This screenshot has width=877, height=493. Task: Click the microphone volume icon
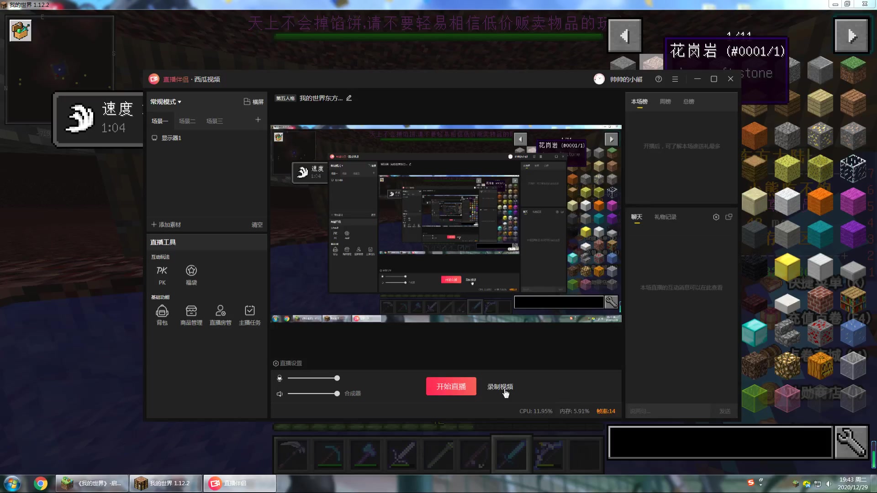click(280, 378)
